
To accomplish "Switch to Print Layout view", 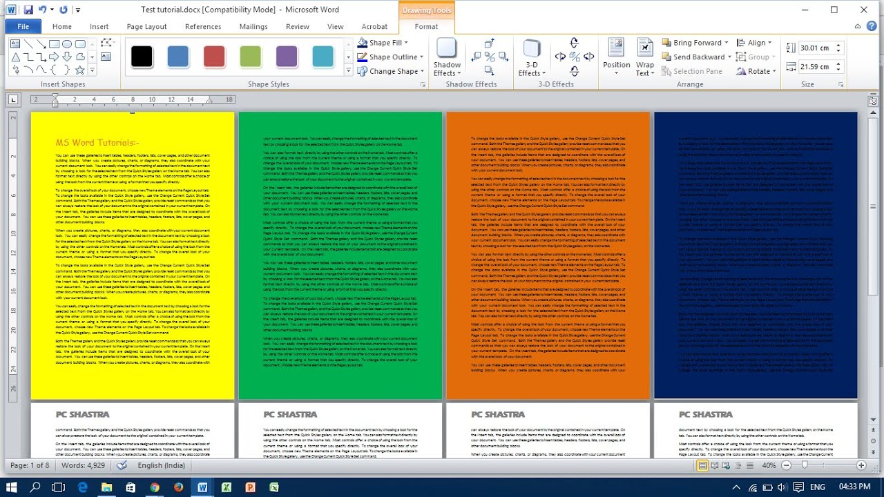I will pos(702,465).
